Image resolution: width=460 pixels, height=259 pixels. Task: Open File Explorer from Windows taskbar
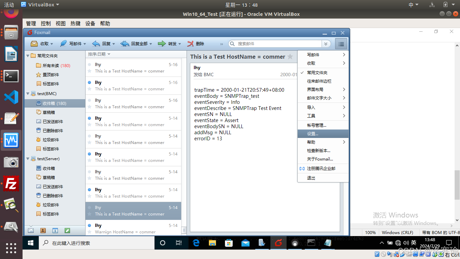pos(212,243)
